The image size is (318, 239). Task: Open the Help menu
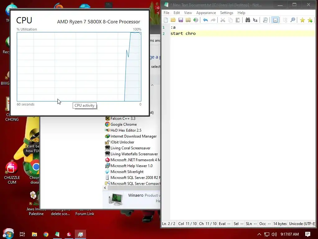tap(241, 12)
